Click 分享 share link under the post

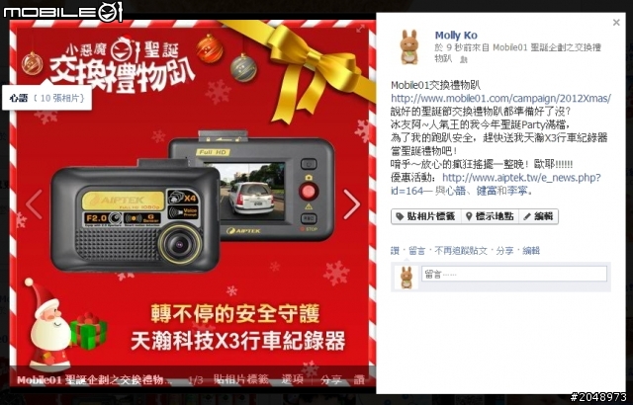pos(504,251)
